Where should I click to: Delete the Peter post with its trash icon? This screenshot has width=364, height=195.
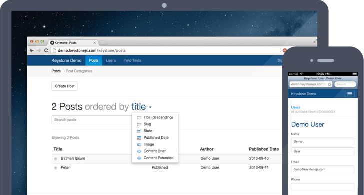[55, 168]
